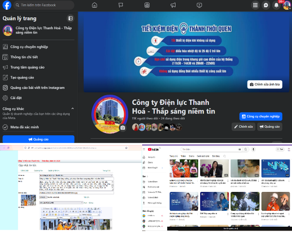The width and height of the screenshot is (292, 232).
Task: Click the representative image path field in CMS
Action: [76, 193]
